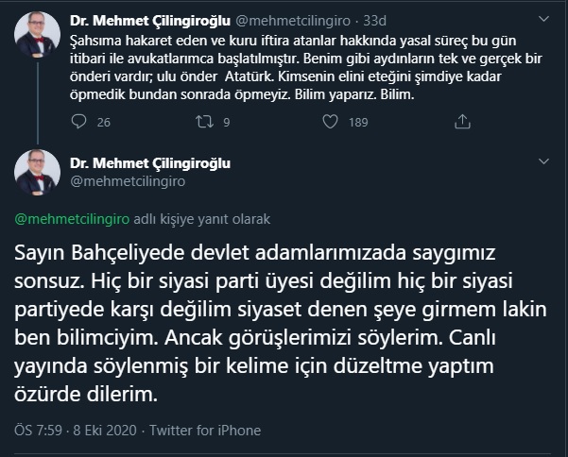The height and width of the screenshot is (457, 568).
Task: Open the chevron menu on the first tweet
Action: (x=542, y=19)
